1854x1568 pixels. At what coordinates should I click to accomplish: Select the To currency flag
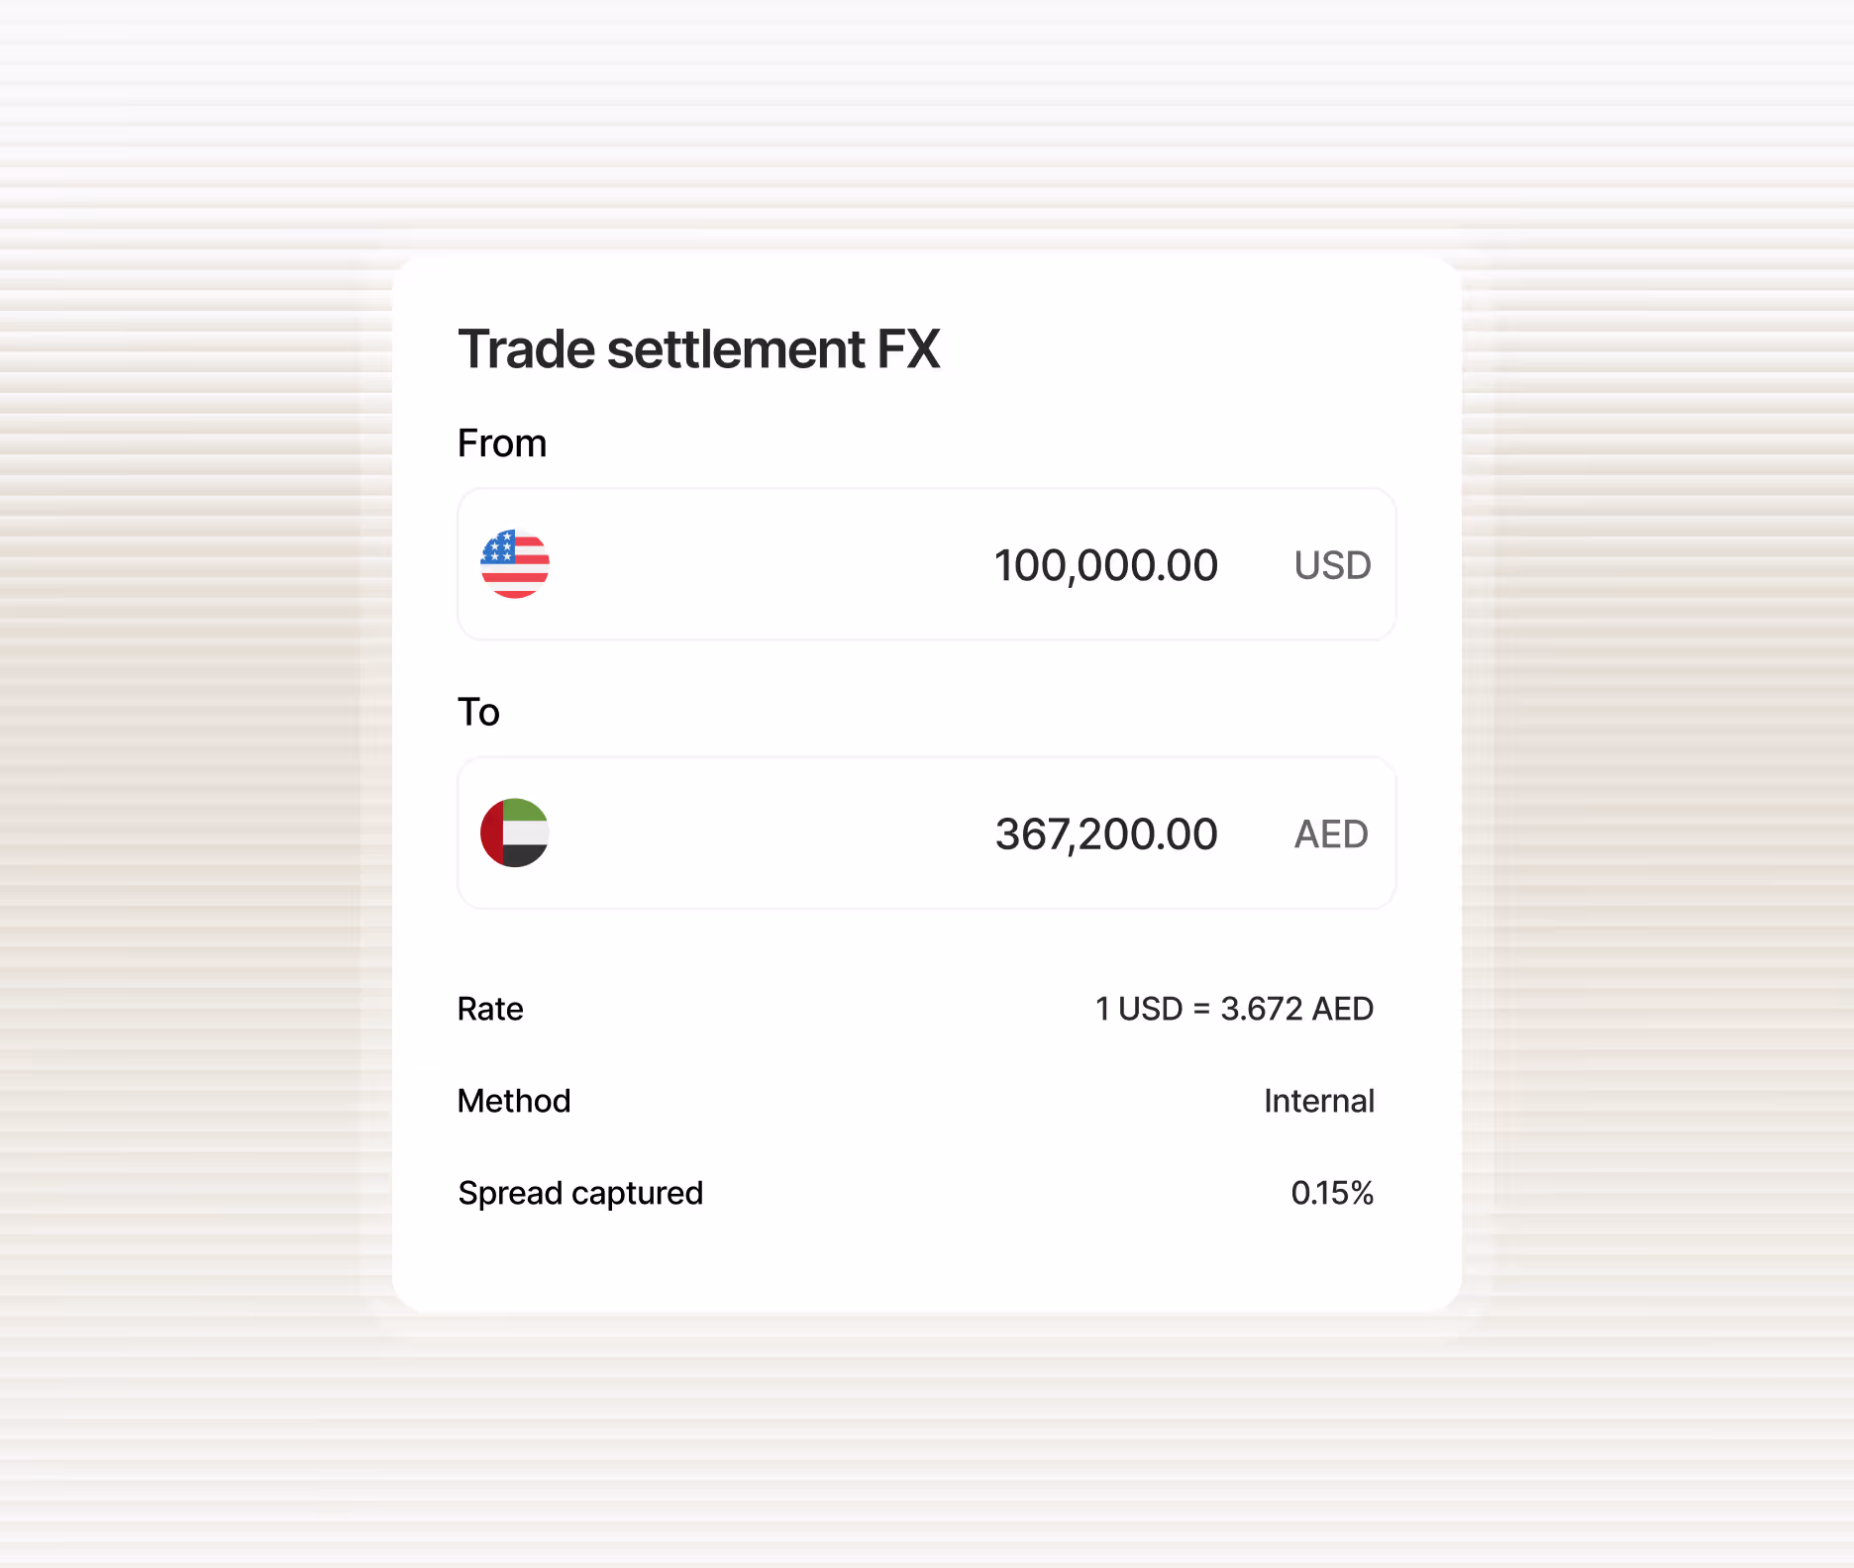click(x=516, y=833)
